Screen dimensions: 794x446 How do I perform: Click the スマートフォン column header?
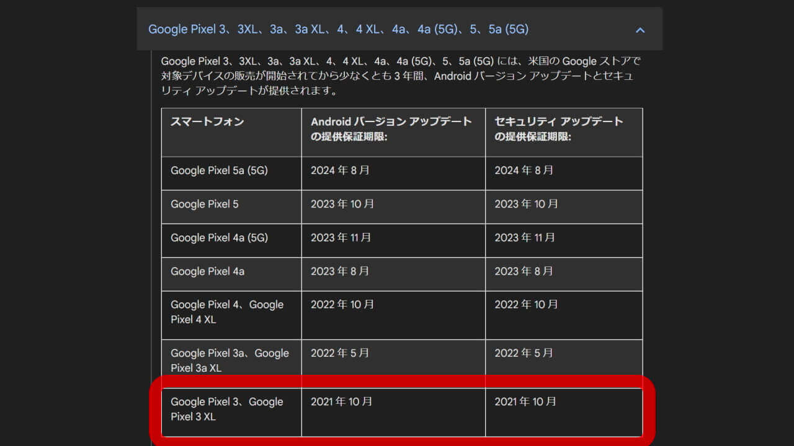pyautogui.click(x=207, y=121)
